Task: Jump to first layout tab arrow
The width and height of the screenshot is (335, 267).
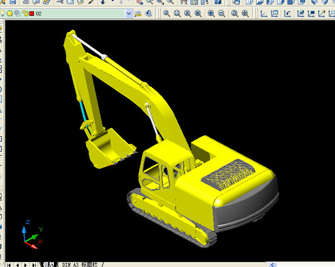Action: click(9, 265)
